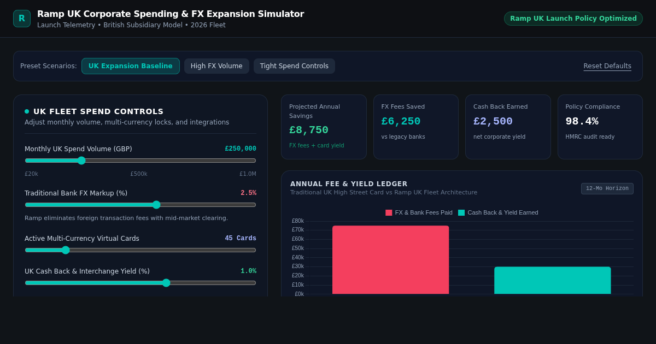Adjust Monthly UK Spend Volume slider
Viewport: 656px width, 344px height.
coord(140,161)
